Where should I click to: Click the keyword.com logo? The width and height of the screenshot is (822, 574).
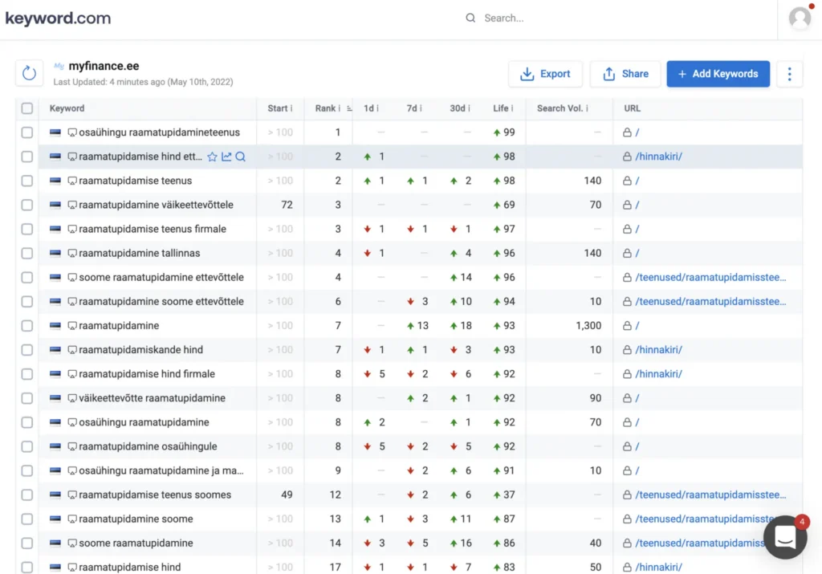(x=58, y=18)
